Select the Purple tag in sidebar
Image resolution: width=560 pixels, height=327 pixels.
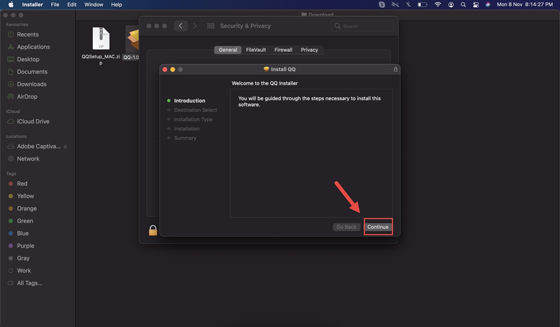coord(25,245)
